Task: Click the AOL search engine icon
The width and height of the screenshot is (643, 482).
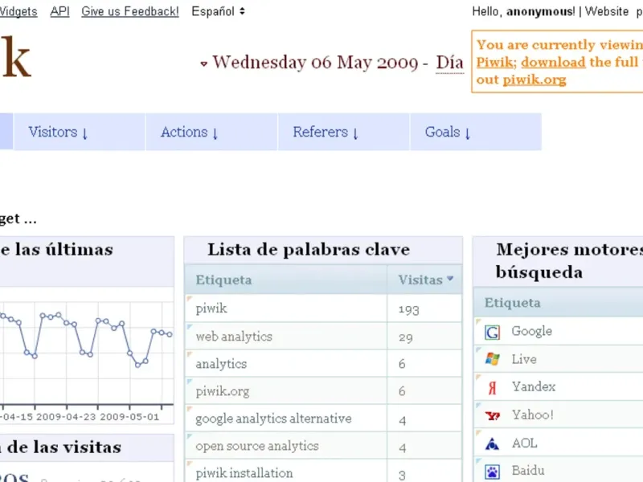Action: (492, 443)
